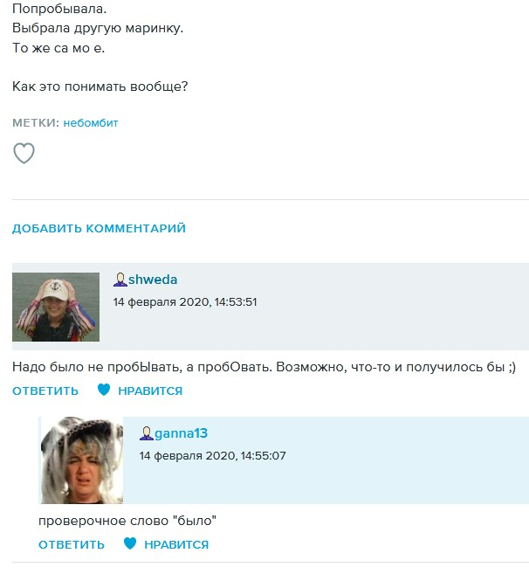Viewport: 529px width, 574px height.
Task: Click ДОБАВИТЬ КОММЕНТАРИЙ link
Action: point(99,228)
